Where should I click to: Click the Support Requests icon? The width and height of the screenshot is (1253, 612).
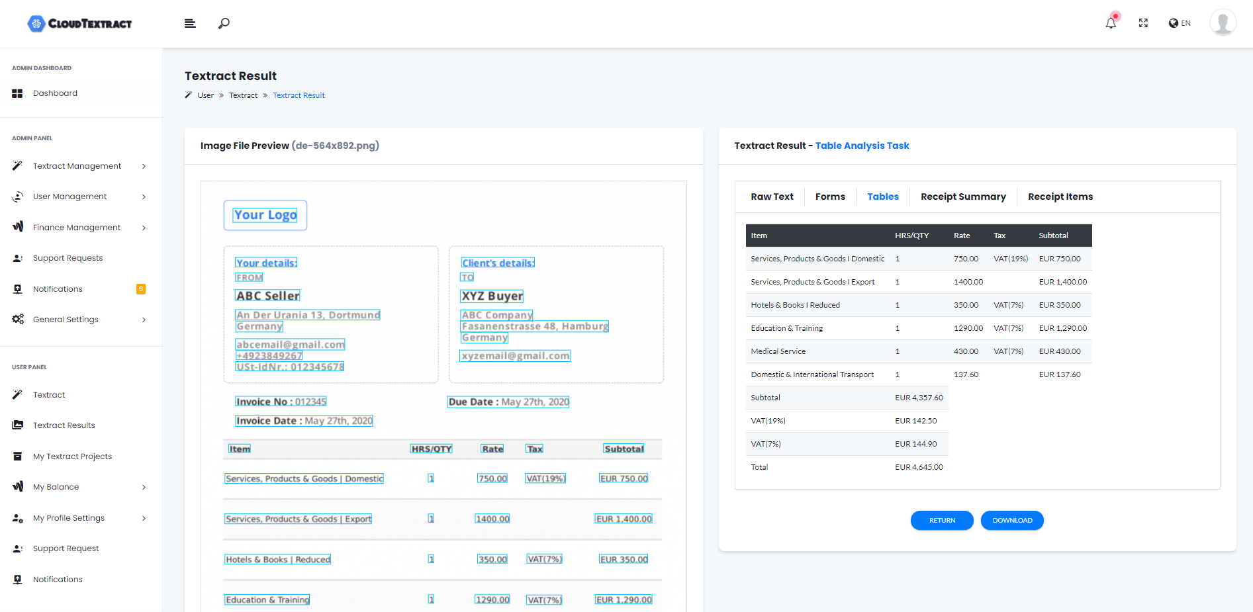tap(17, 258)
